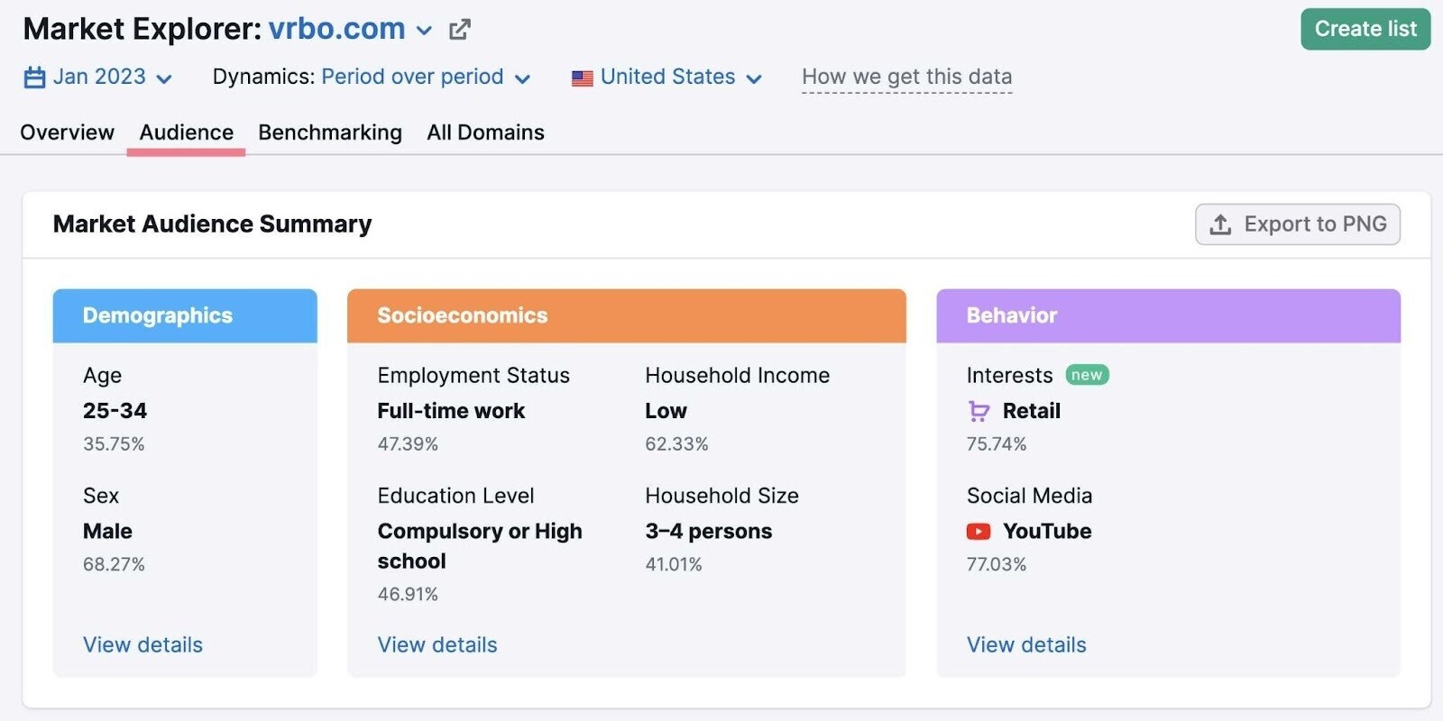Click the United States flag icon
This screenshot has width=1443, height=721.
point(583,78)
